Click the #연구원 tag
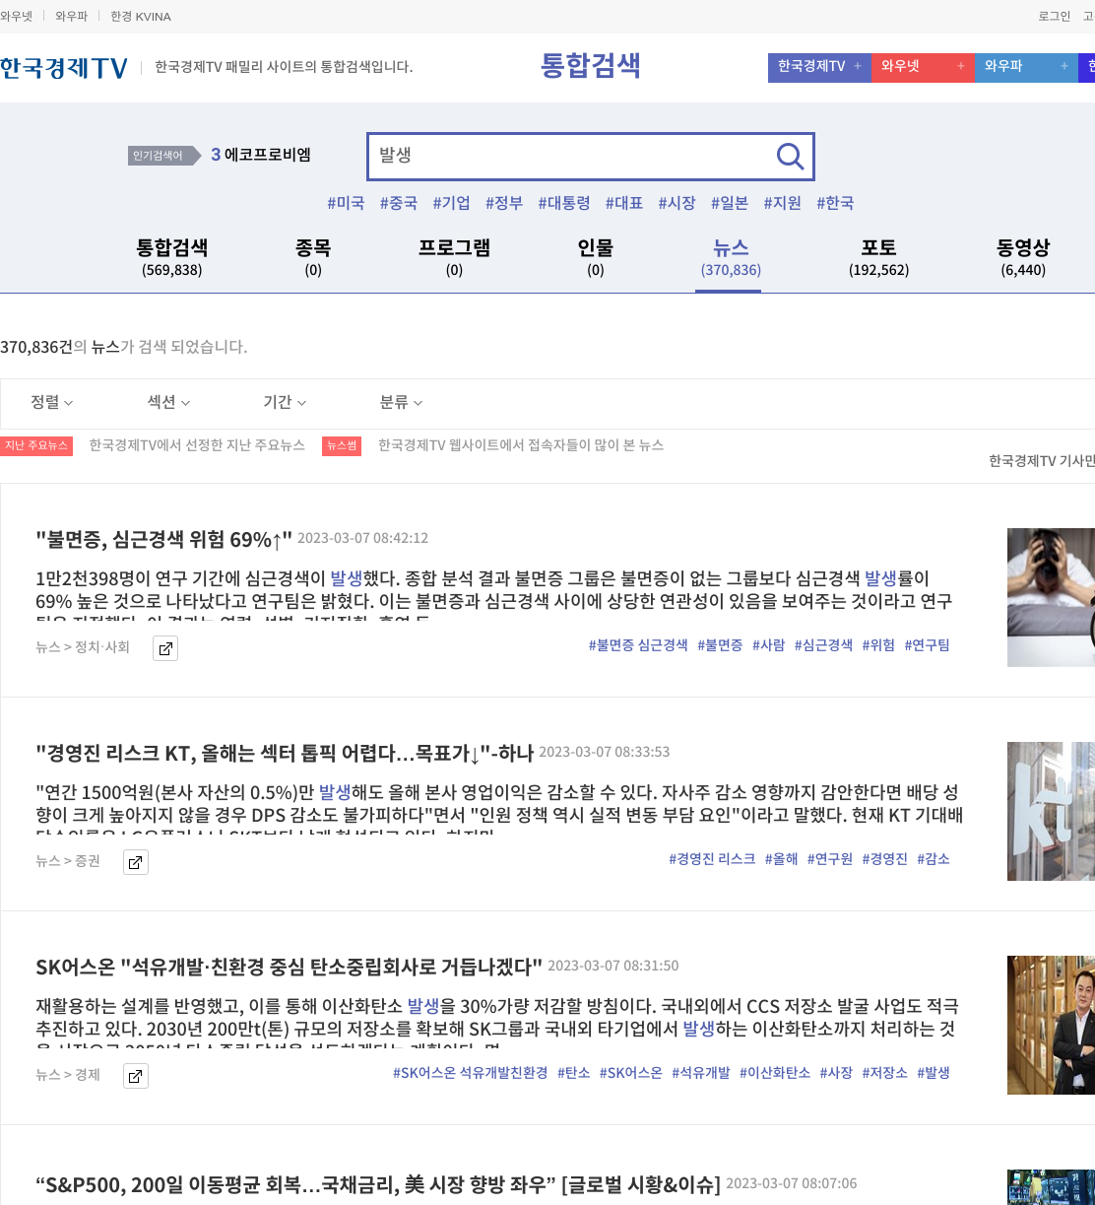Screen dimensions: 1095x1205 point(830,859)
